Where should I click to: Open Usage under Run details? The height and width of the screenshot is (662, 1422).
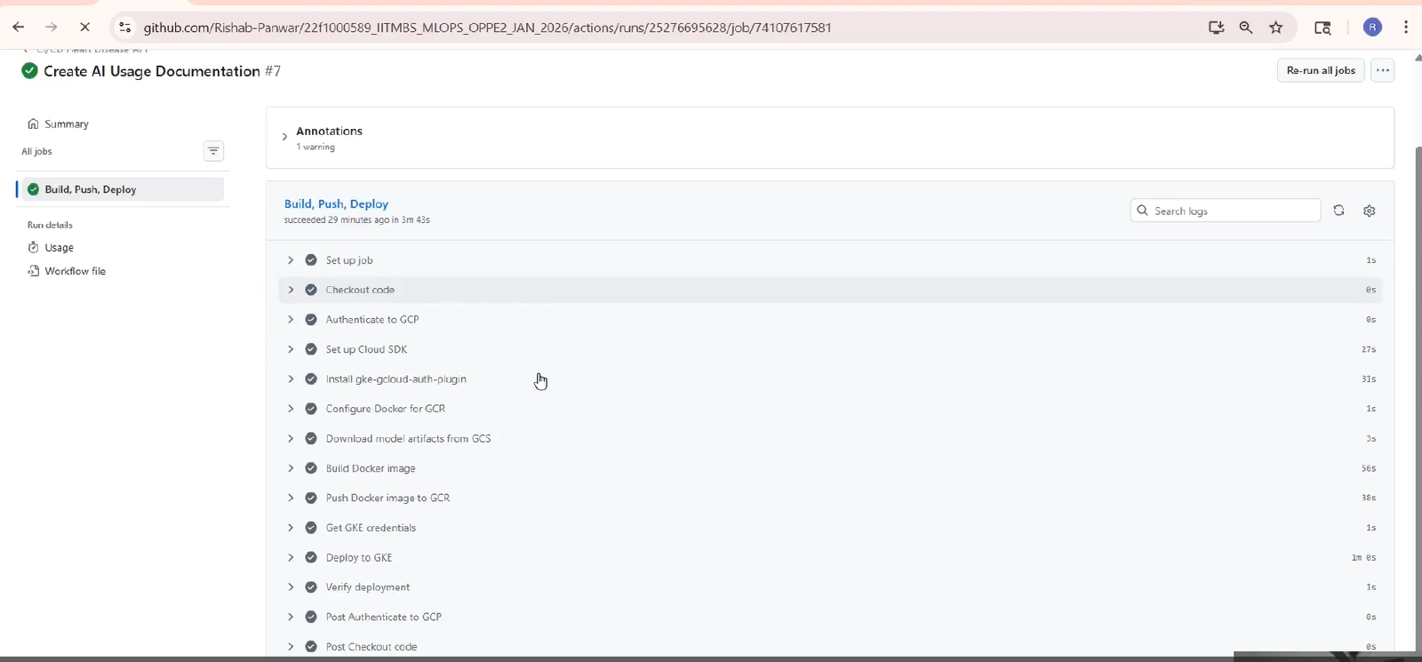point(59,248)
